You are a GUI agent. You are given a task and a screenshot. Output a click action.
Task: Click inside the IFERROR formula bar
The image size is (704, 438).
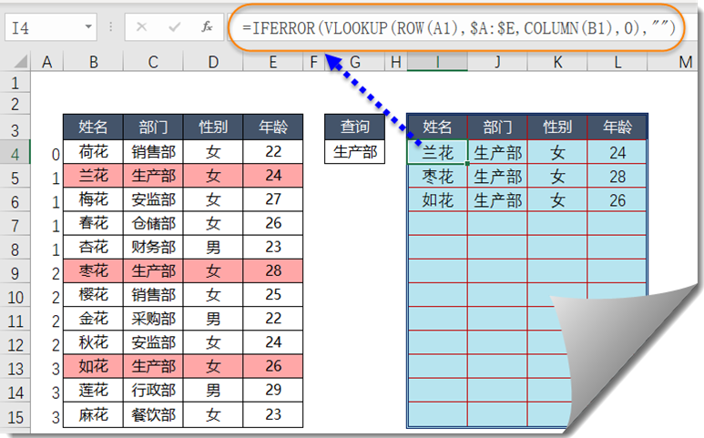(x=458, y=28)
